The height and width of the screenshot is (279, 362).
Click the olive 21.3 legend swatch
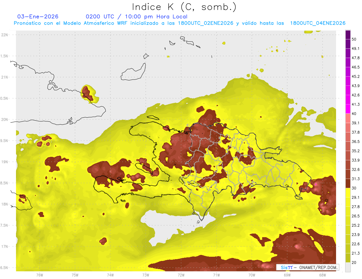[x=348, y=258]
